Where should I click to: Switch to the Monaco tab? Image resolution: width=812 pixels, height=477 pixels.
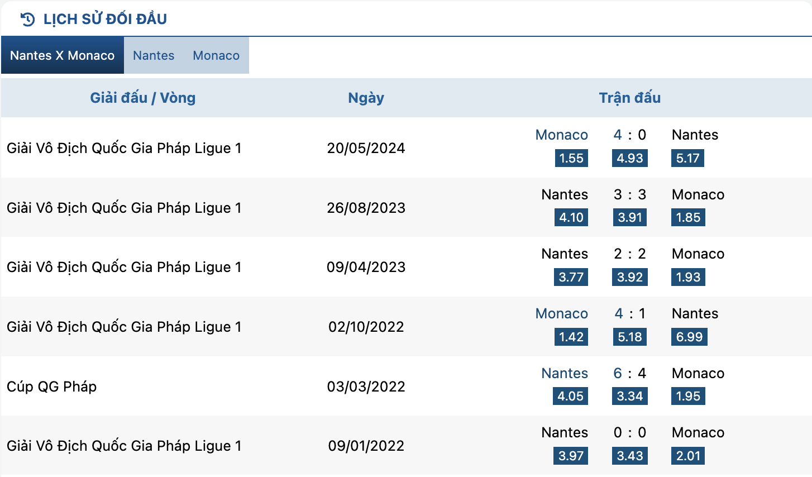216,55
